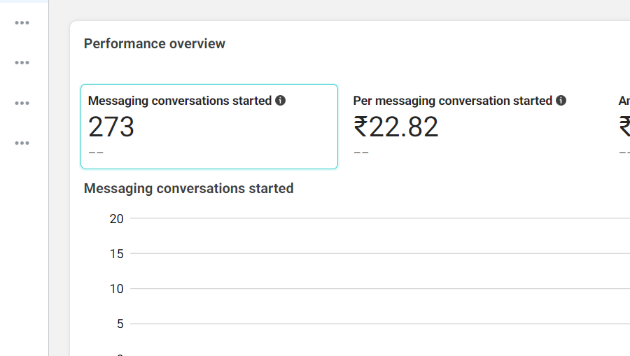Click the 10 label on chart axis

(x=116, y=289)
